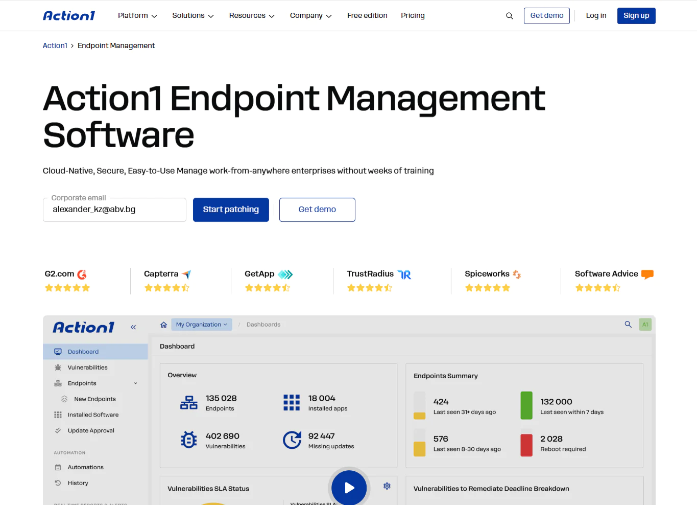This screenshot has width=697, height=505.
Task: Click the Vulnerabilities bug icon in Overview
Action: tap(189, 440)
